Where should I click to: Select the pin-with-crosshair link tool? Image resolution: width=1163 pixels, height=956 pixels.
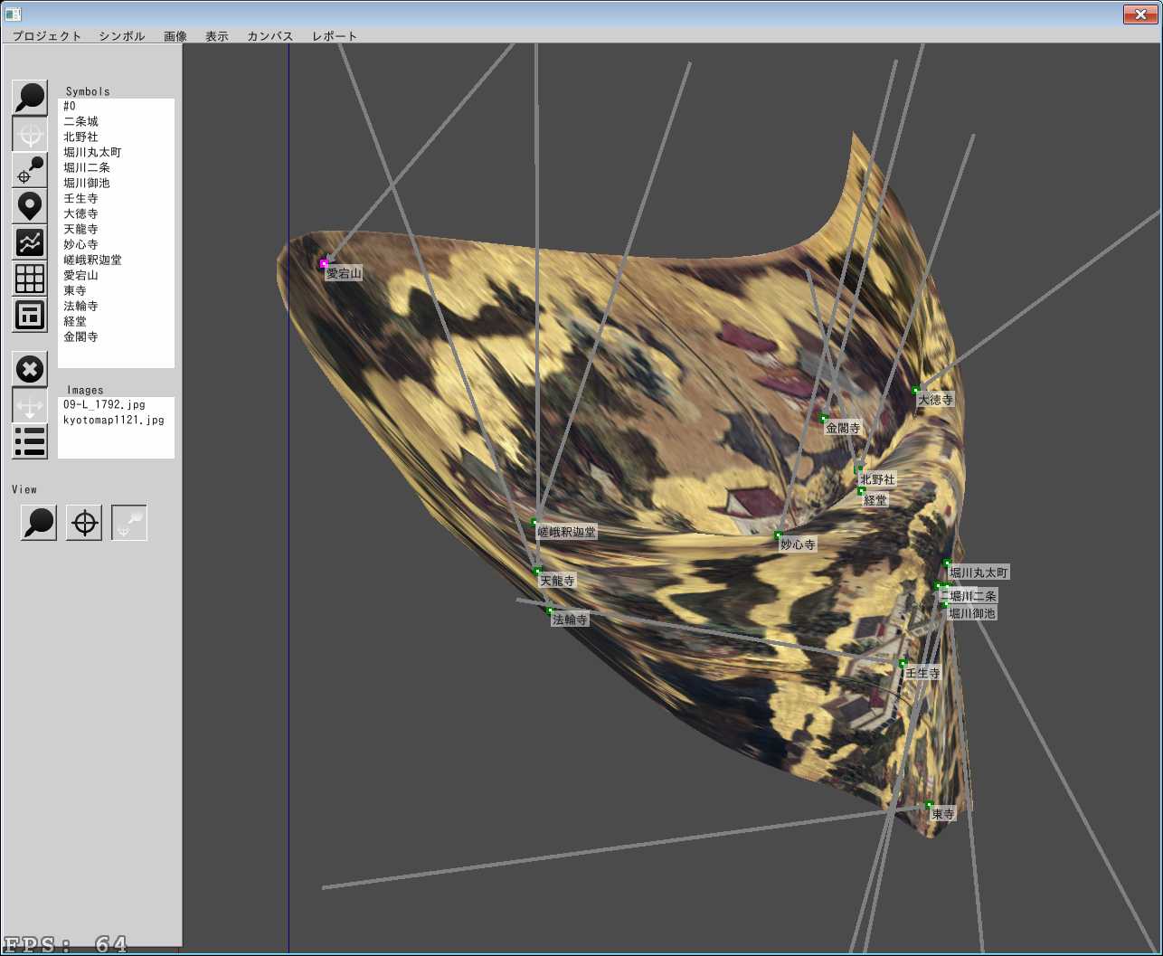(30, 170)
